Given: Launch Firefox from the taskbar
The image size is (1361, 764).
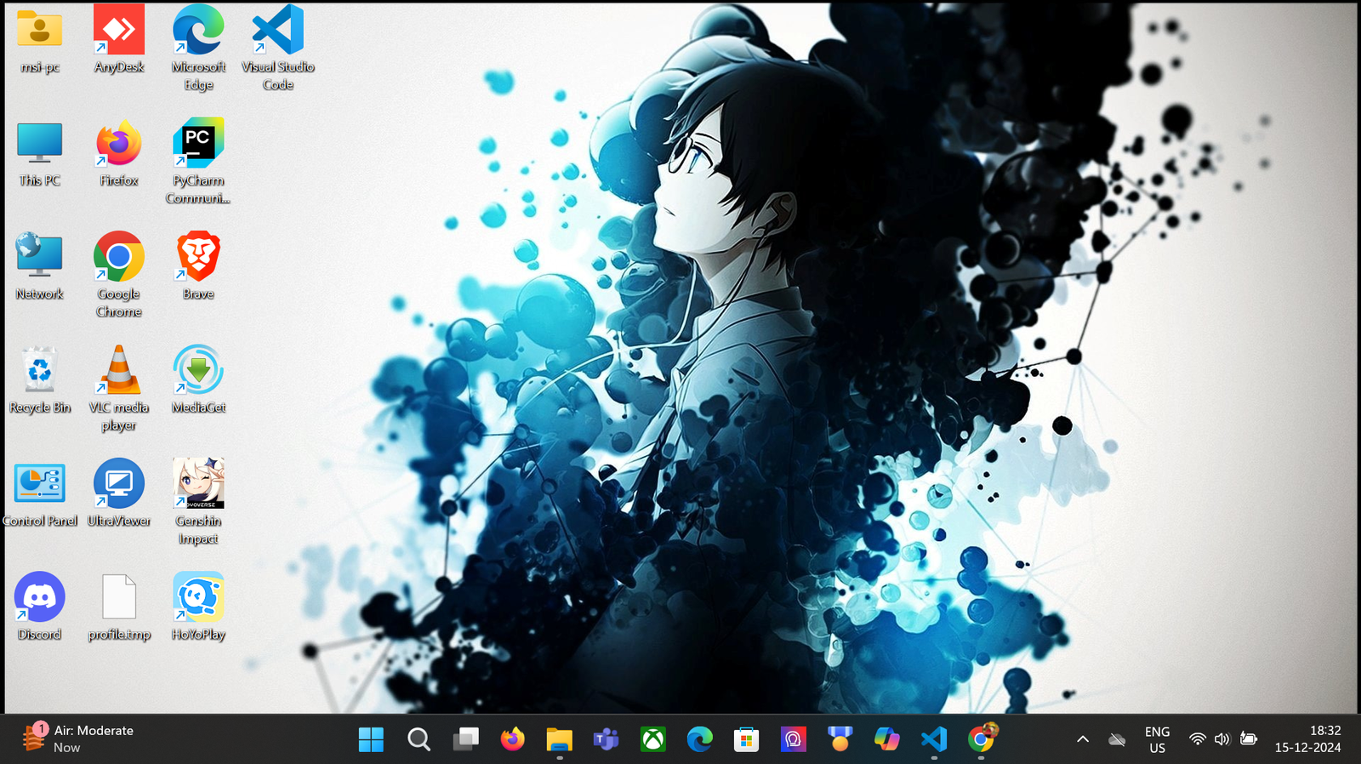Looking at the screenshot, I should point(512,739).
